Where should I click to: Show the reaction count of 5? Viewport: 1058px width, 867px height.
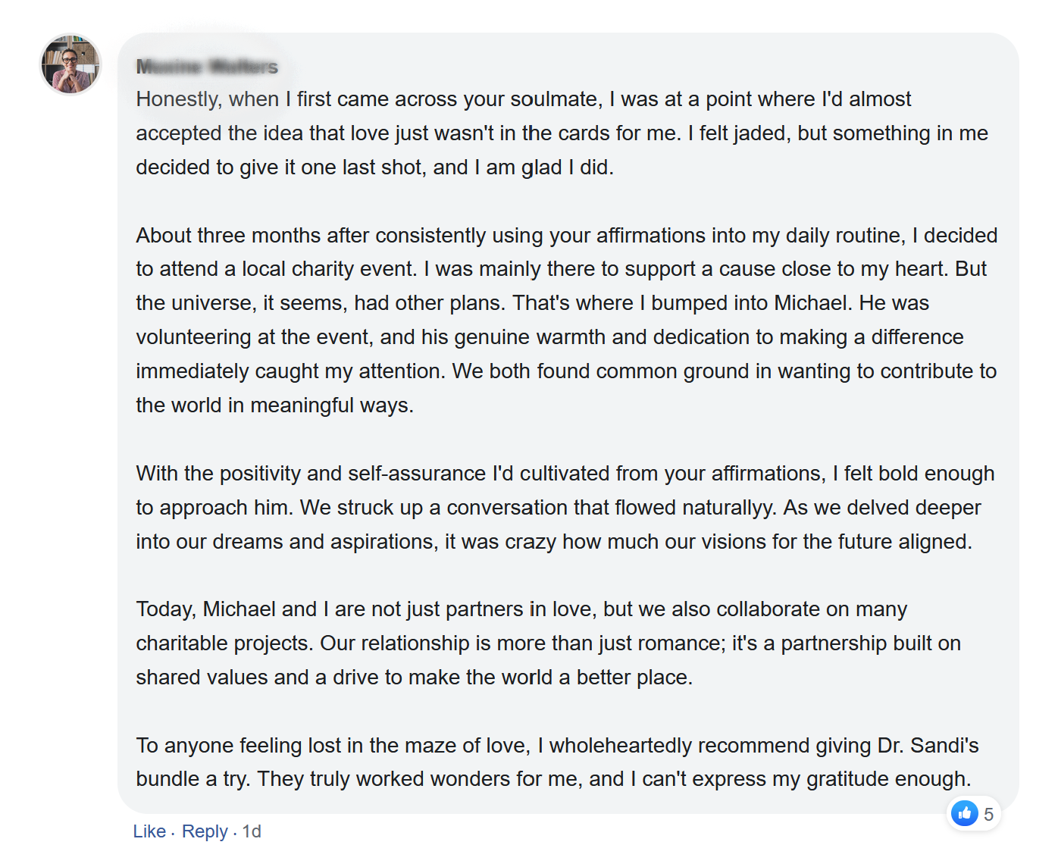(x=988, y=815)
